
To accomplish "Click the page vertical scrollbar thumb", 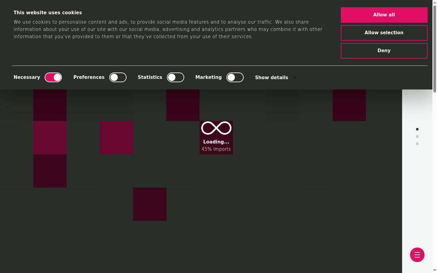I will tap(435, 49).
